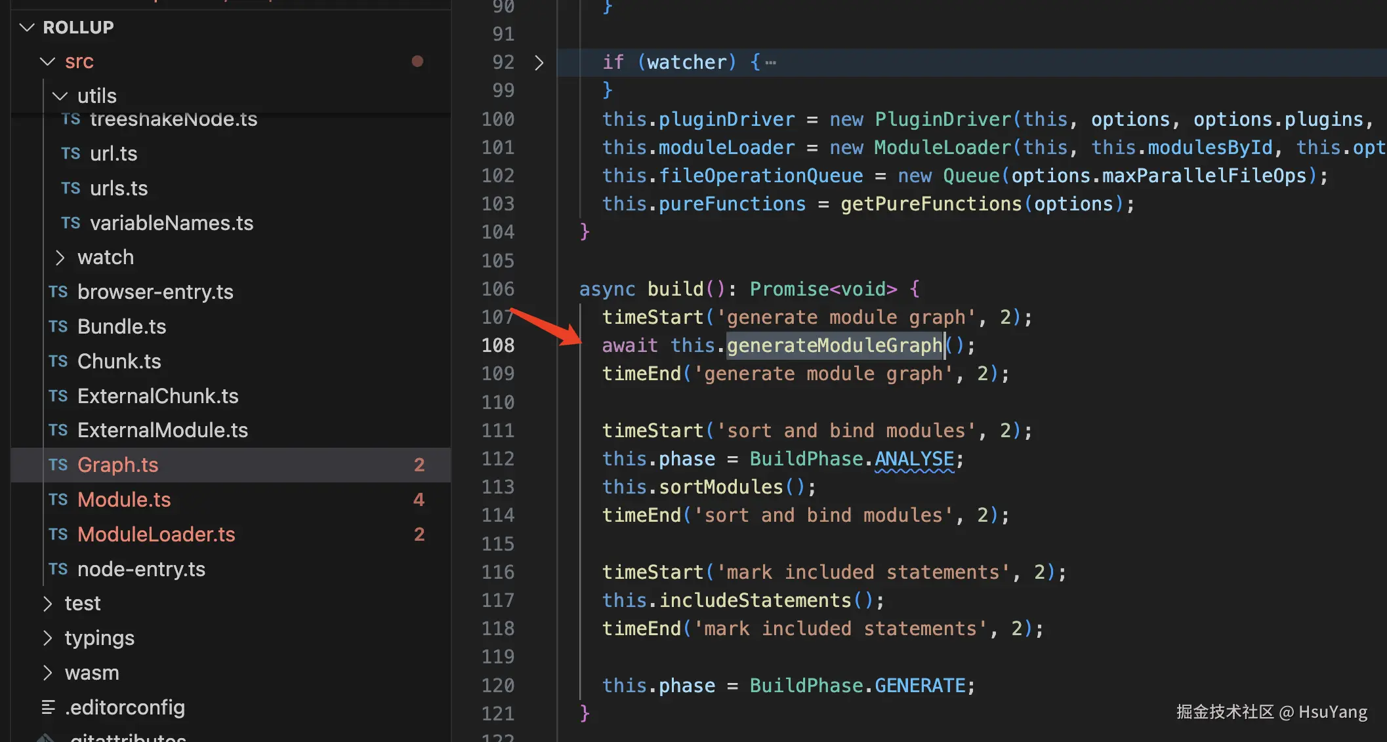
Task: Click the TS icon beside ExternalChunk.ts
Action: [x=58, y=396]
